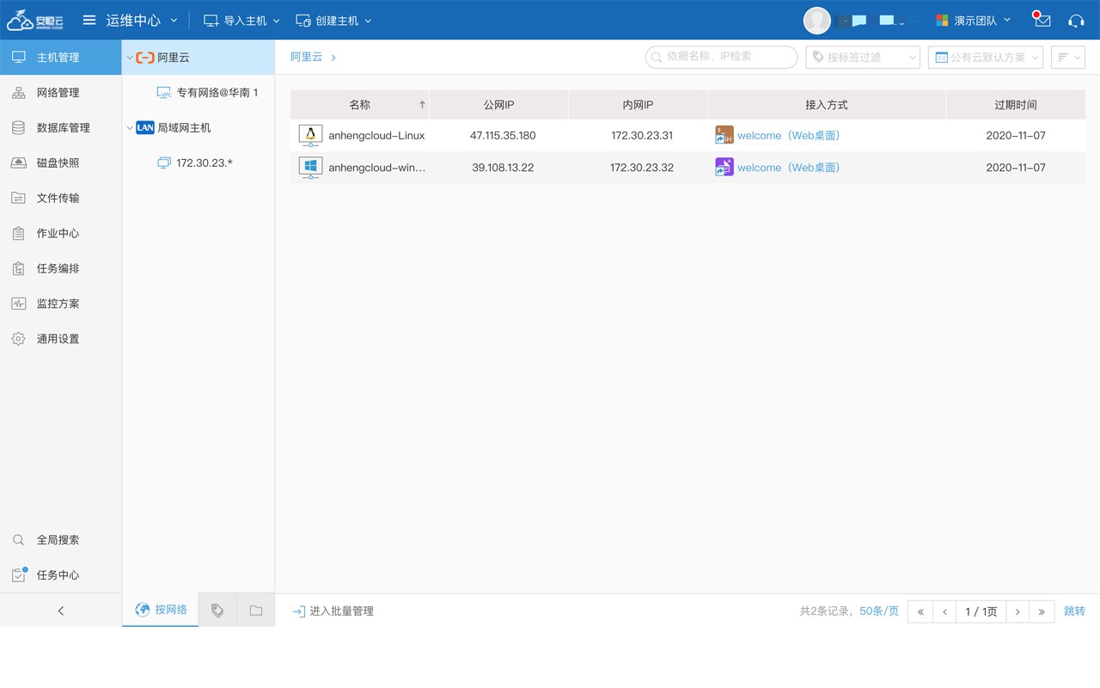Click the LAN badge icon

[145, 127]
